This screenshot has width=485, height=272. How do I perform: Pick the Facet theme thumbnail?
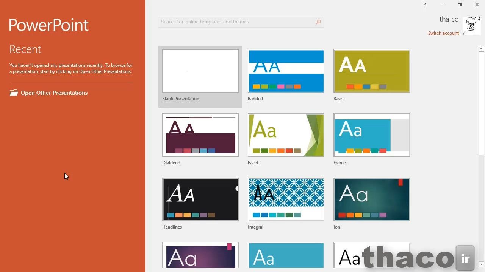pyautogui.click(x=286, y=135)
